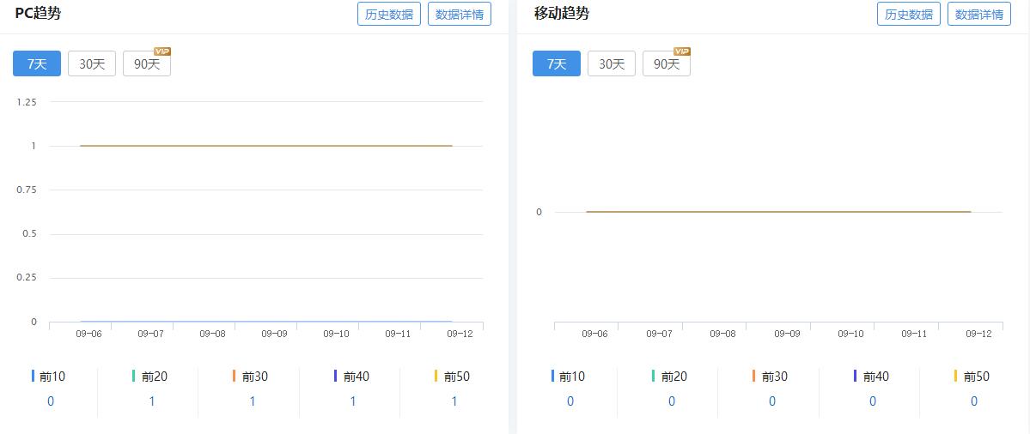Open 历史数据 for 移动趋势
This screenshot has width=1030, height=434.
(909, 14)
